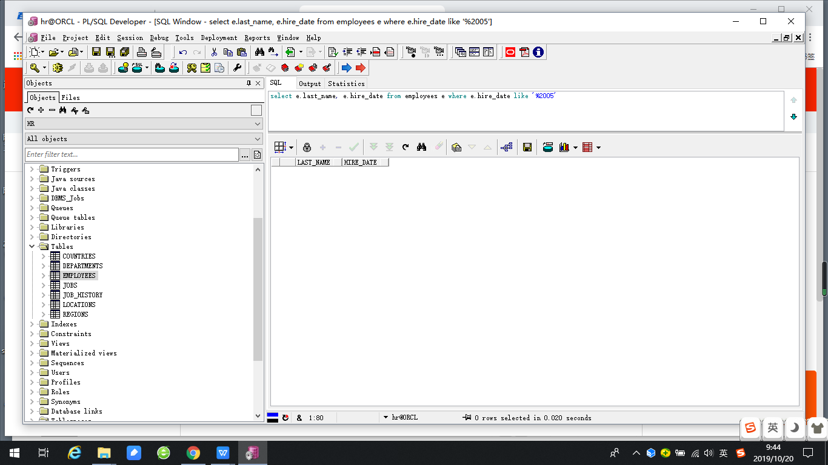Click the lock icon in result grid toolbar

coord(307,147)
